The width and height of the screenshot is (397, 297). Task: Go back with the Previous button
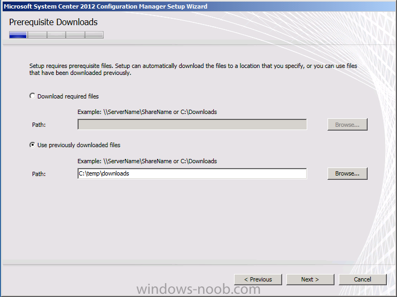coord(258,279)
